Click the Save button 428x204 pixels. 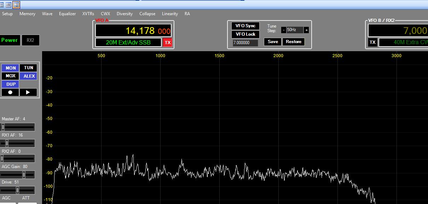click(273, 42)
